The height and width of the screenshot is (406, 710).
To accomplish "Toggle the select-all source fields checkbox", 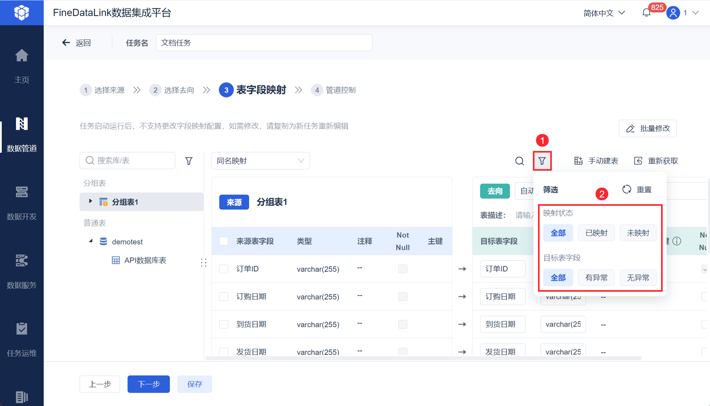I will [x=224, y=241].
